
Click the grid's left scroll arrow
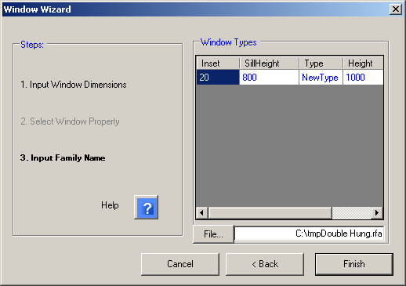coord(202,212)
